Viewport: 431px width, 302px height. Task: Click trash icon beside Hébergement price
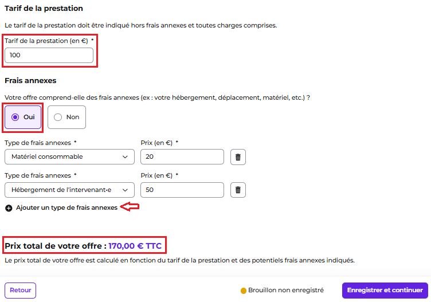tap(238, 190)
